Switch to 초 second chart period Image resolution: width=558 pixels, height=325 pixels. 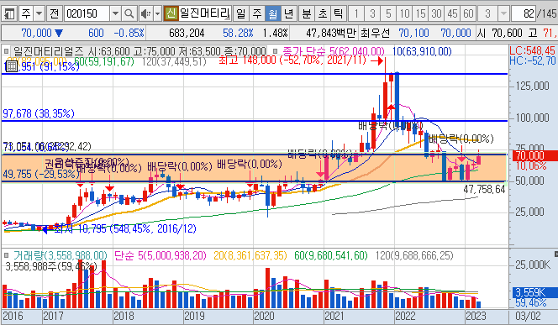click(x=323, y=14)
